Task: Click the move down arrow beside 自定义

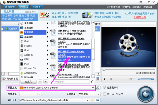Action: click(x=46, y=81)
